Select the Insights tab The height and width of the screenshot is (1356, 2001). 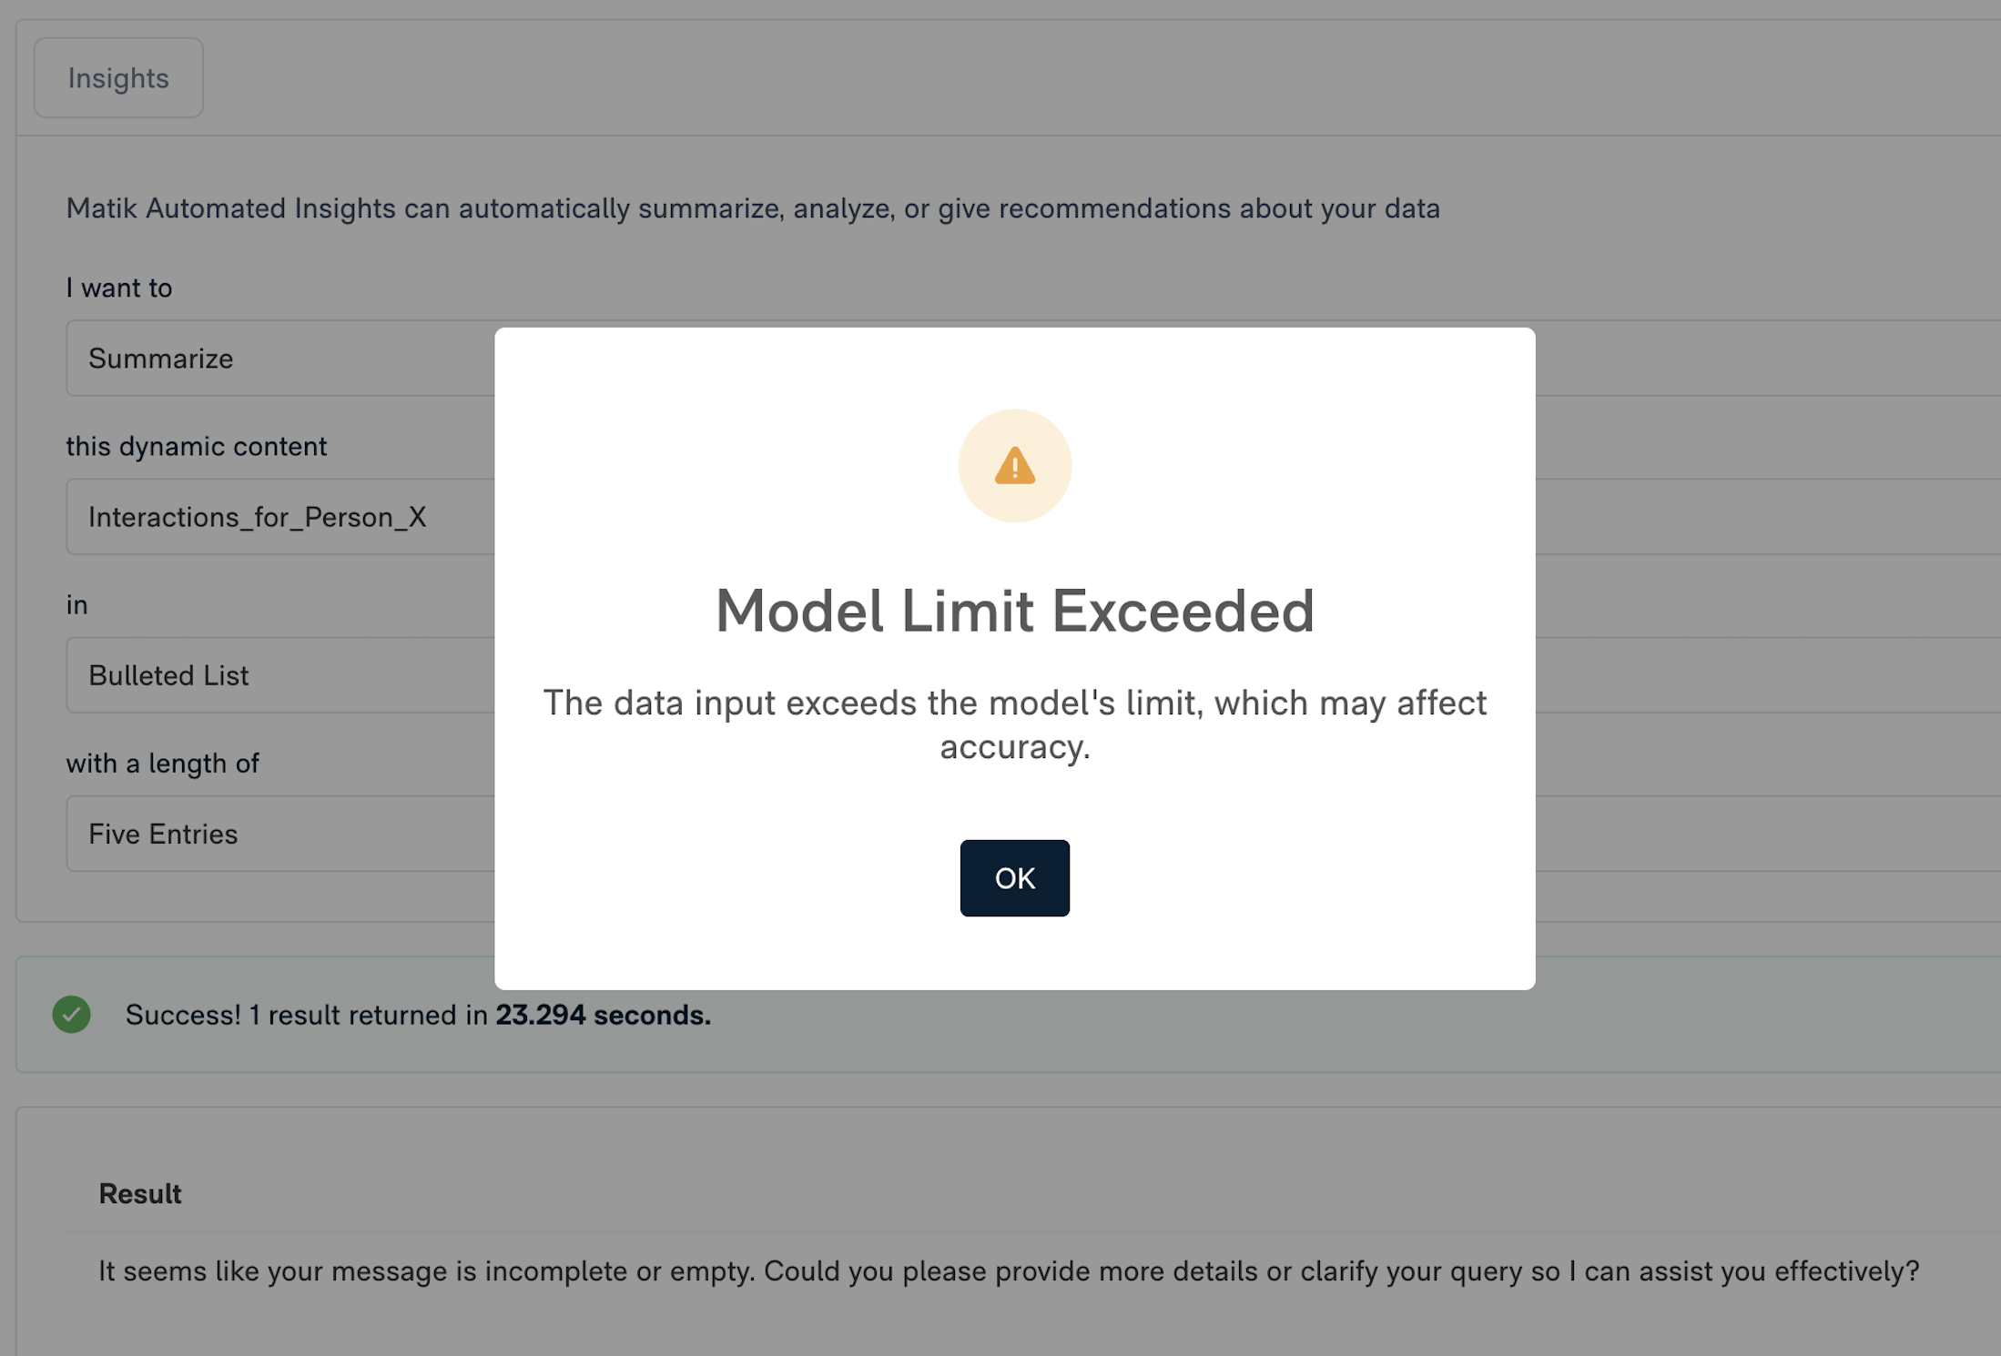point(117,77)
